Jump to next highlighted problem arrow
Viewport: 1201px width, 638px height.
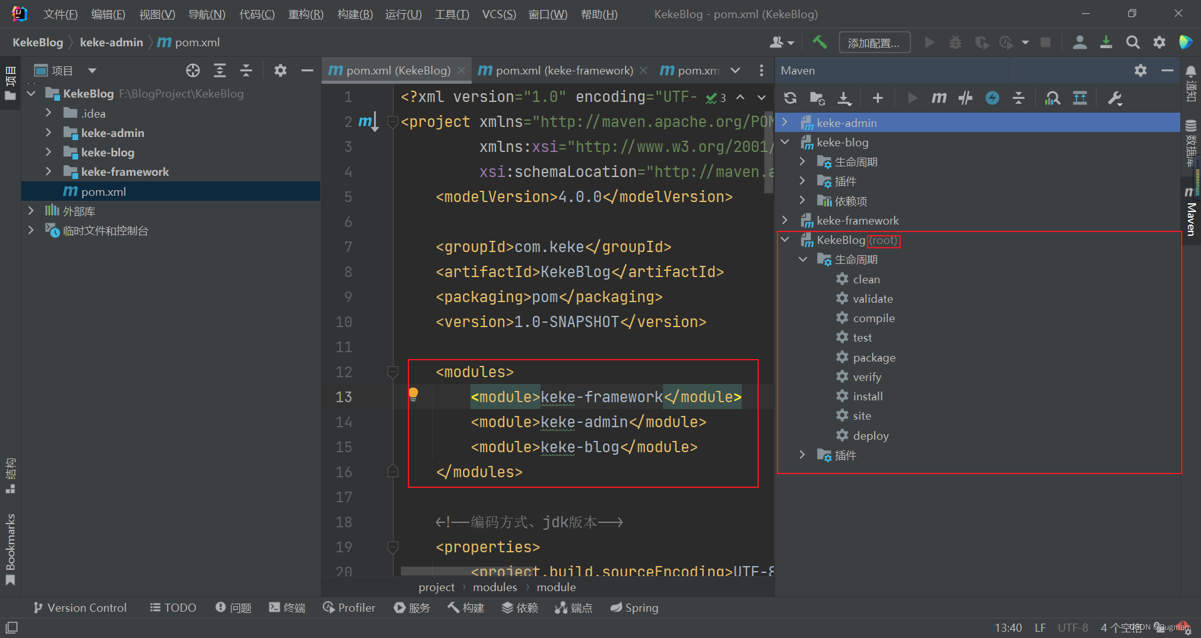coord(761,97)
